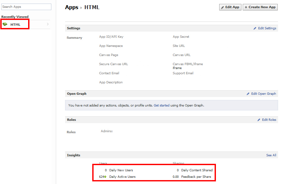Click the Create New App button
Screen dimensions: 282x184
pos(260,7)
